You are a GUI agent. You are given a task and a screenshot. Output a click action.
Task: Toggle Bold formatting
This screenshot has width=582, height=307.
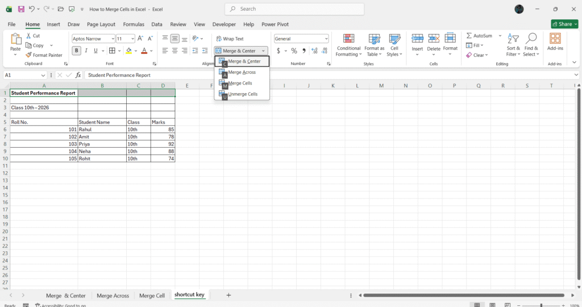(77, 51)
